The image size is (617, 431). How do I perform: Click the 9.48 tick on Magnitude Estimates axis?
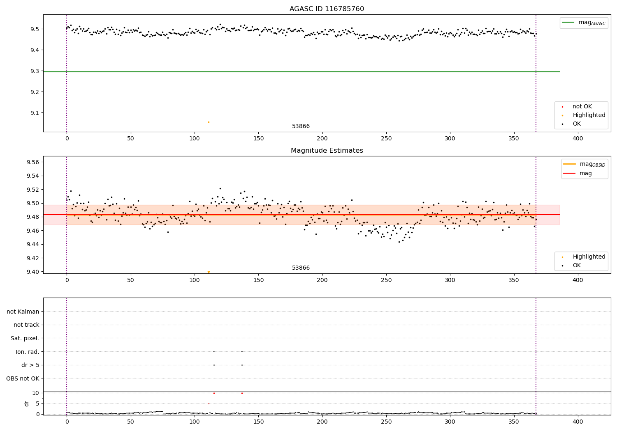[x=32, y=217]
